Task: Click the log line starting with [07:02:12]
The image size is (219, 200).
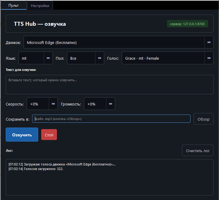Action: click(62, 164)
